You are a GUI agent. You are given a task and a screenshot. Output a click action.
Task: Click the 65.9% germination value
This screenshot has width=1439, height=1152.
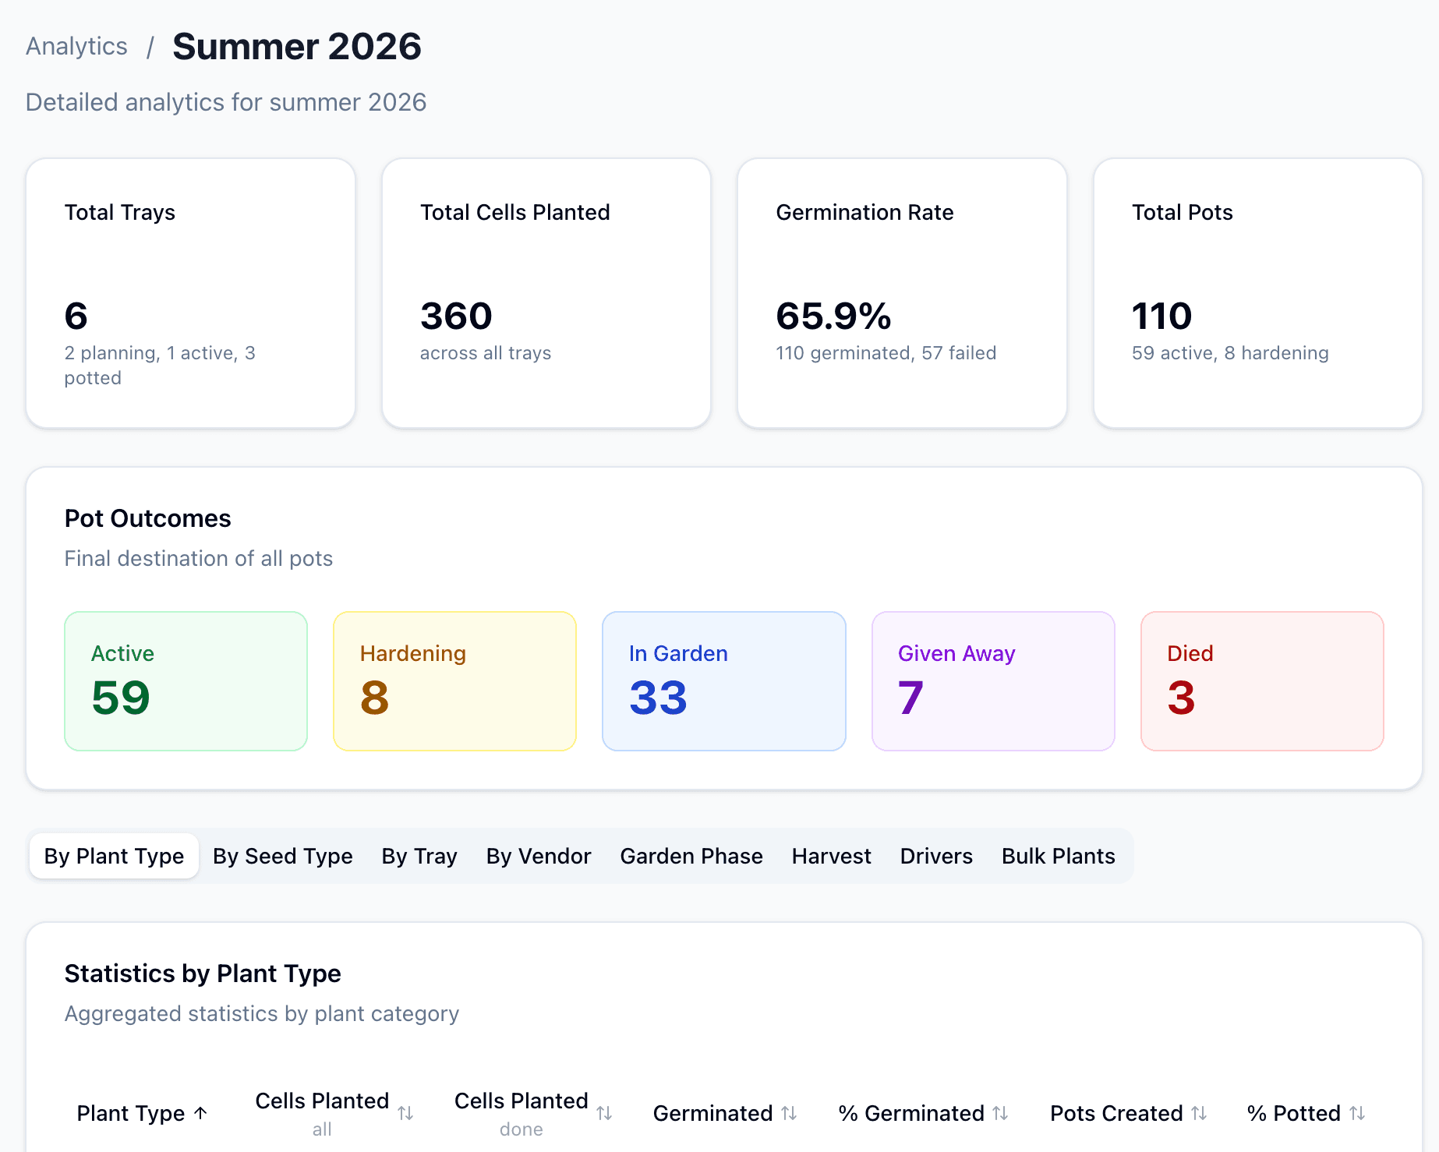coord(833,316)
